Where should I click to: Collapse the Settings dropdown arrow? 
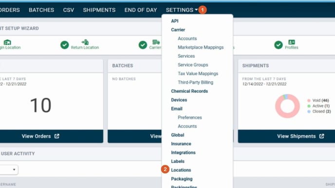[x=196, y=10]
